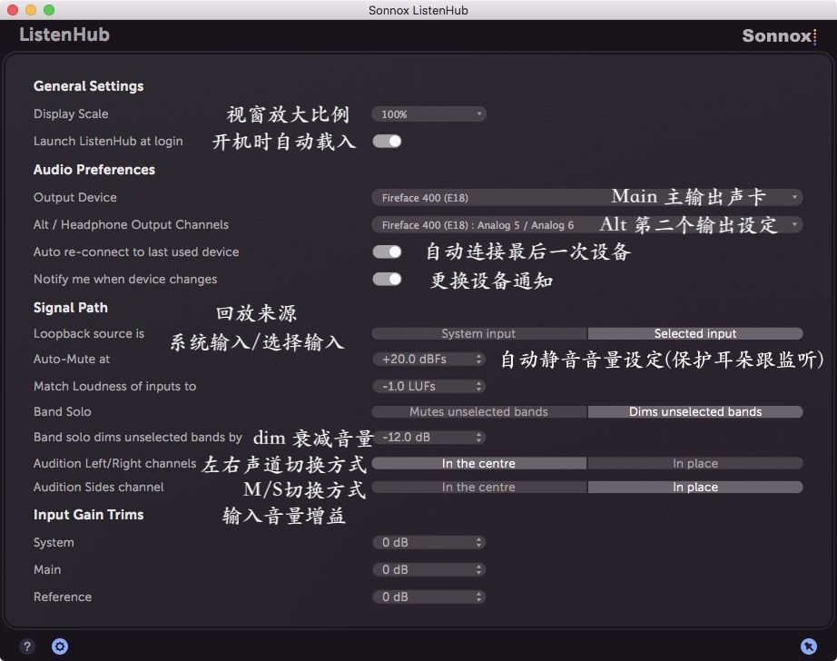Click the Band Solo label
The width and height of the screenshot is (837, 661).
[x=63, y=411]
